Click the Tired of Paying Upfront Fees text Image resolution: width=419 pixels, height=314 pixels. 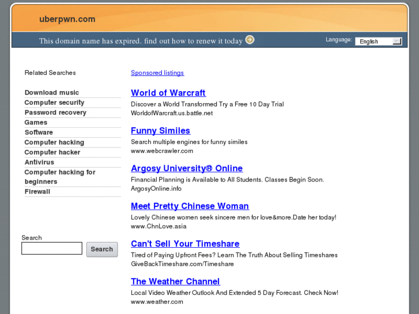coord(234,255)
